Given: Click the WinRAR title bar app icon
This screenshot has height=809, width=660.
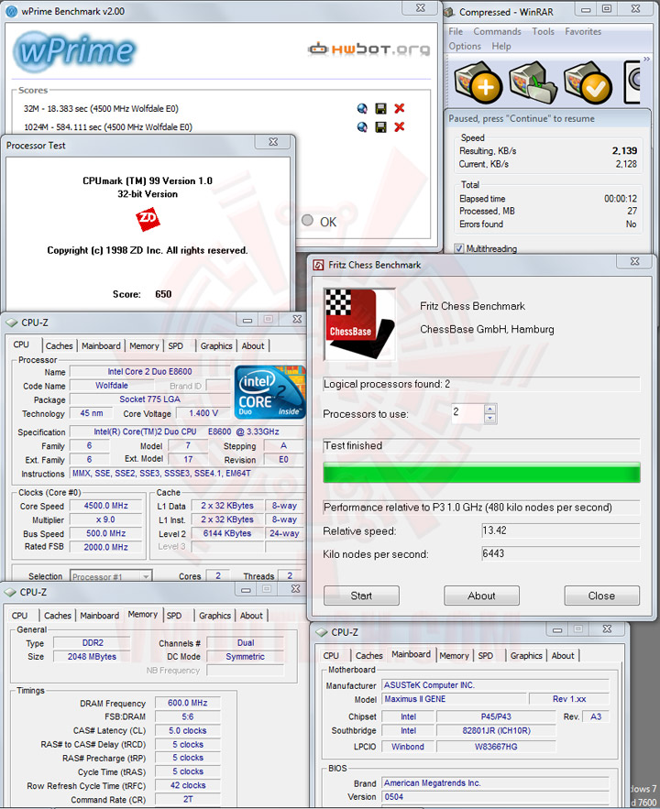Looking at the screenshot, I should pyautogui.click(x=449, y=12).
